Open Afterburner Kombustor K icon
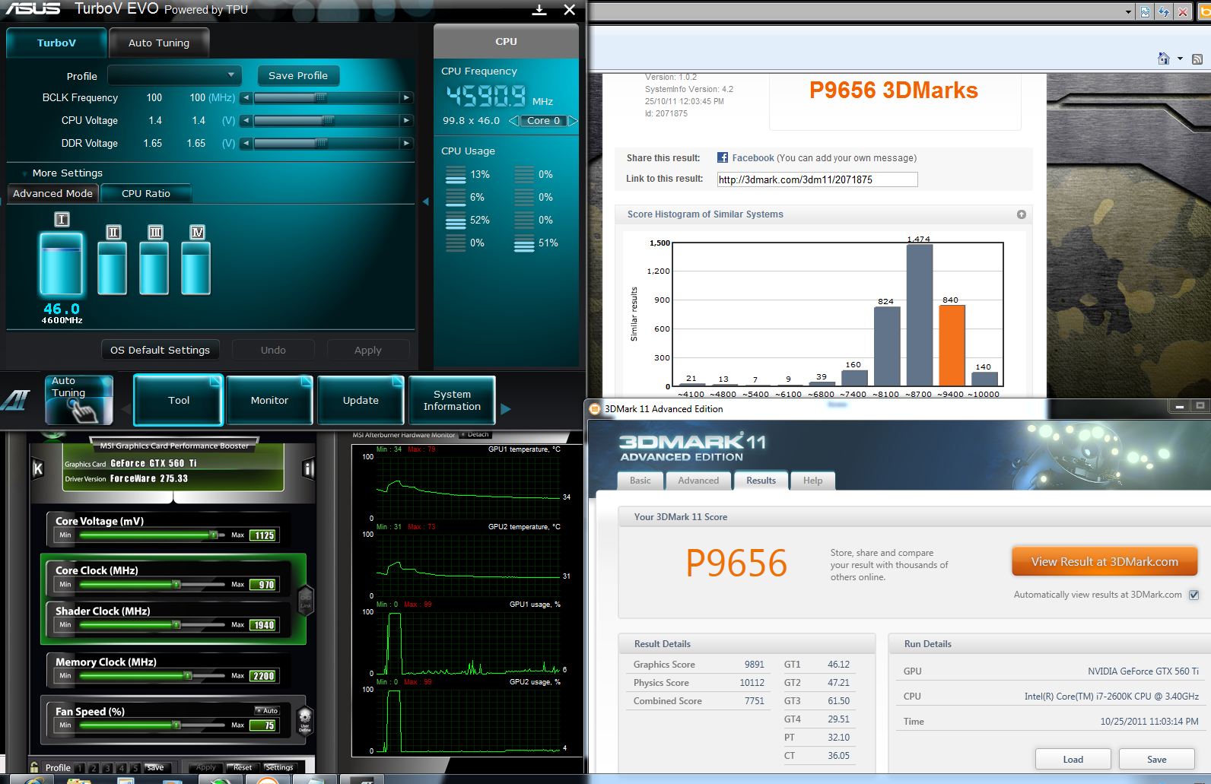The height and width of the screenshot is (784, 1211). coord(38,469)
